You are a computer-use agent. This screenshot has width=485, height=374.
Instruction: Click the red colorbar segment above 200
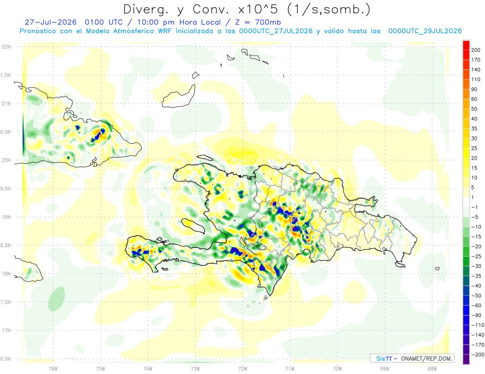tap(466, 45)
